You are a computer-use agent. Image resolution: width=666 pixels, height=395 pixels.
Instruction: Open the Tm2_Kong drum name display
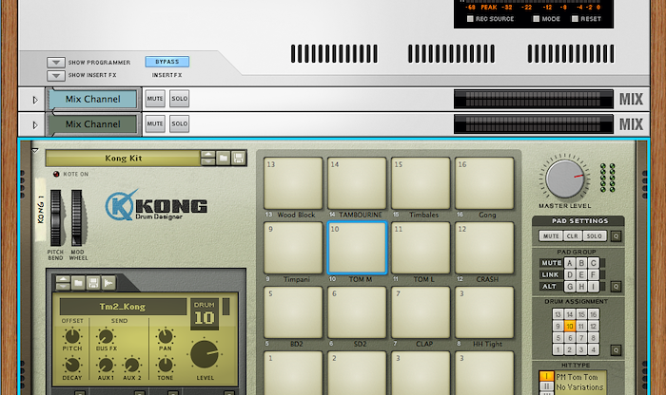coord(123,307)
